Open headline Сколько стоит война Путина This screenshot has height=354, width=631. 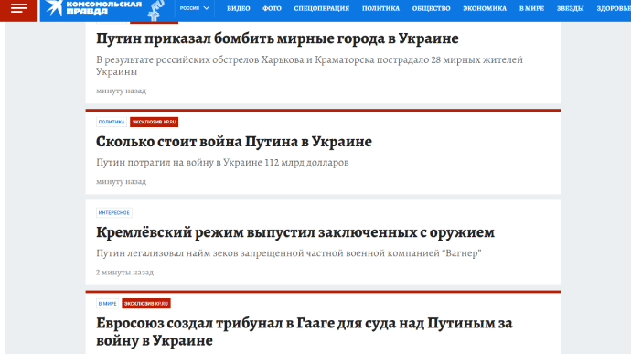tap(234, 142)
